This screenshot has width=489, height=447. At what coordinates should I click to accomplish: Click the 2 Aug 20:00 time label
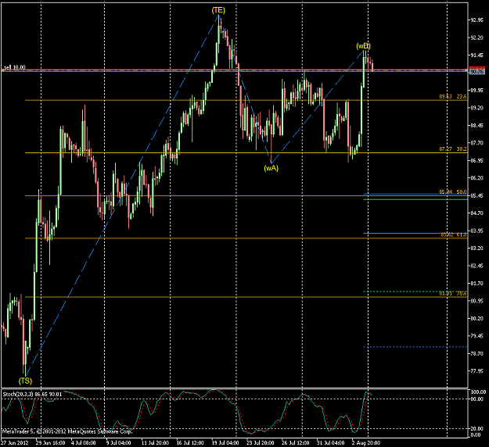[366, 442]
